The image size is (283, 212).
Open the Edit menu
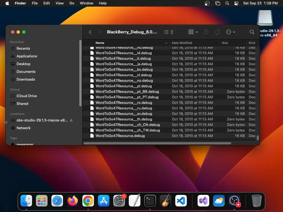46,3
